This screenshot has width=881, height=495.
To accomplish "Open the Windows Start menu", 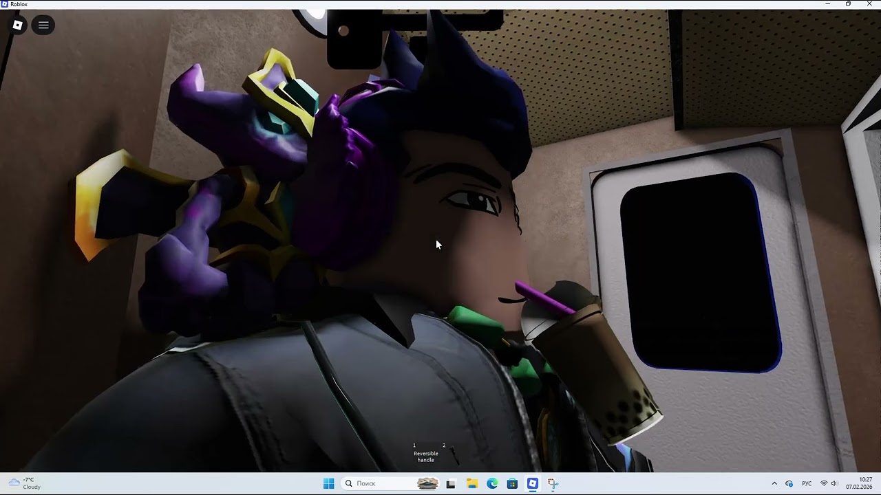I will 328,483.
